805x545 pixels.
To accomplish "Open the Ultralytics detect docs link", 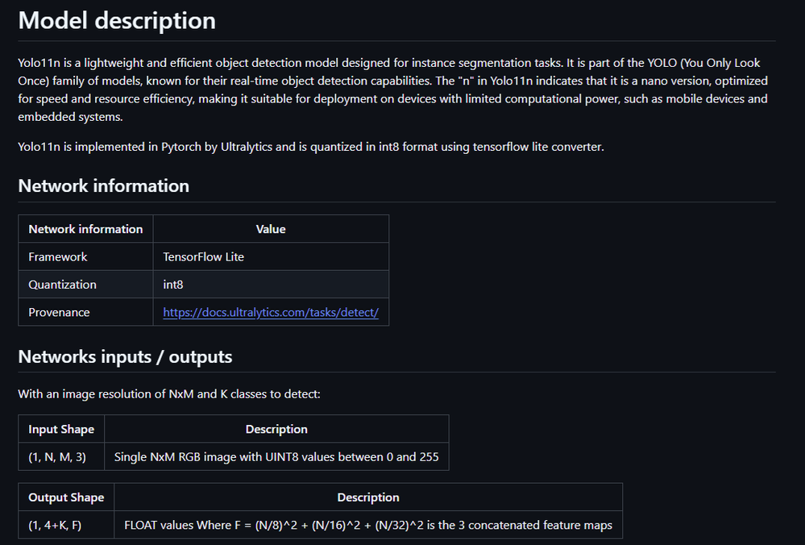I will [270, 312].
